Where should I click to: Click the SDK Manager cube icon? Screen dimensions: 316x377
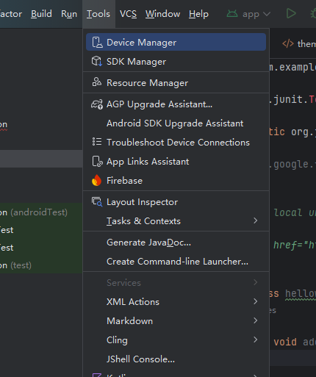pyautogui.click(x=97, y=61)
